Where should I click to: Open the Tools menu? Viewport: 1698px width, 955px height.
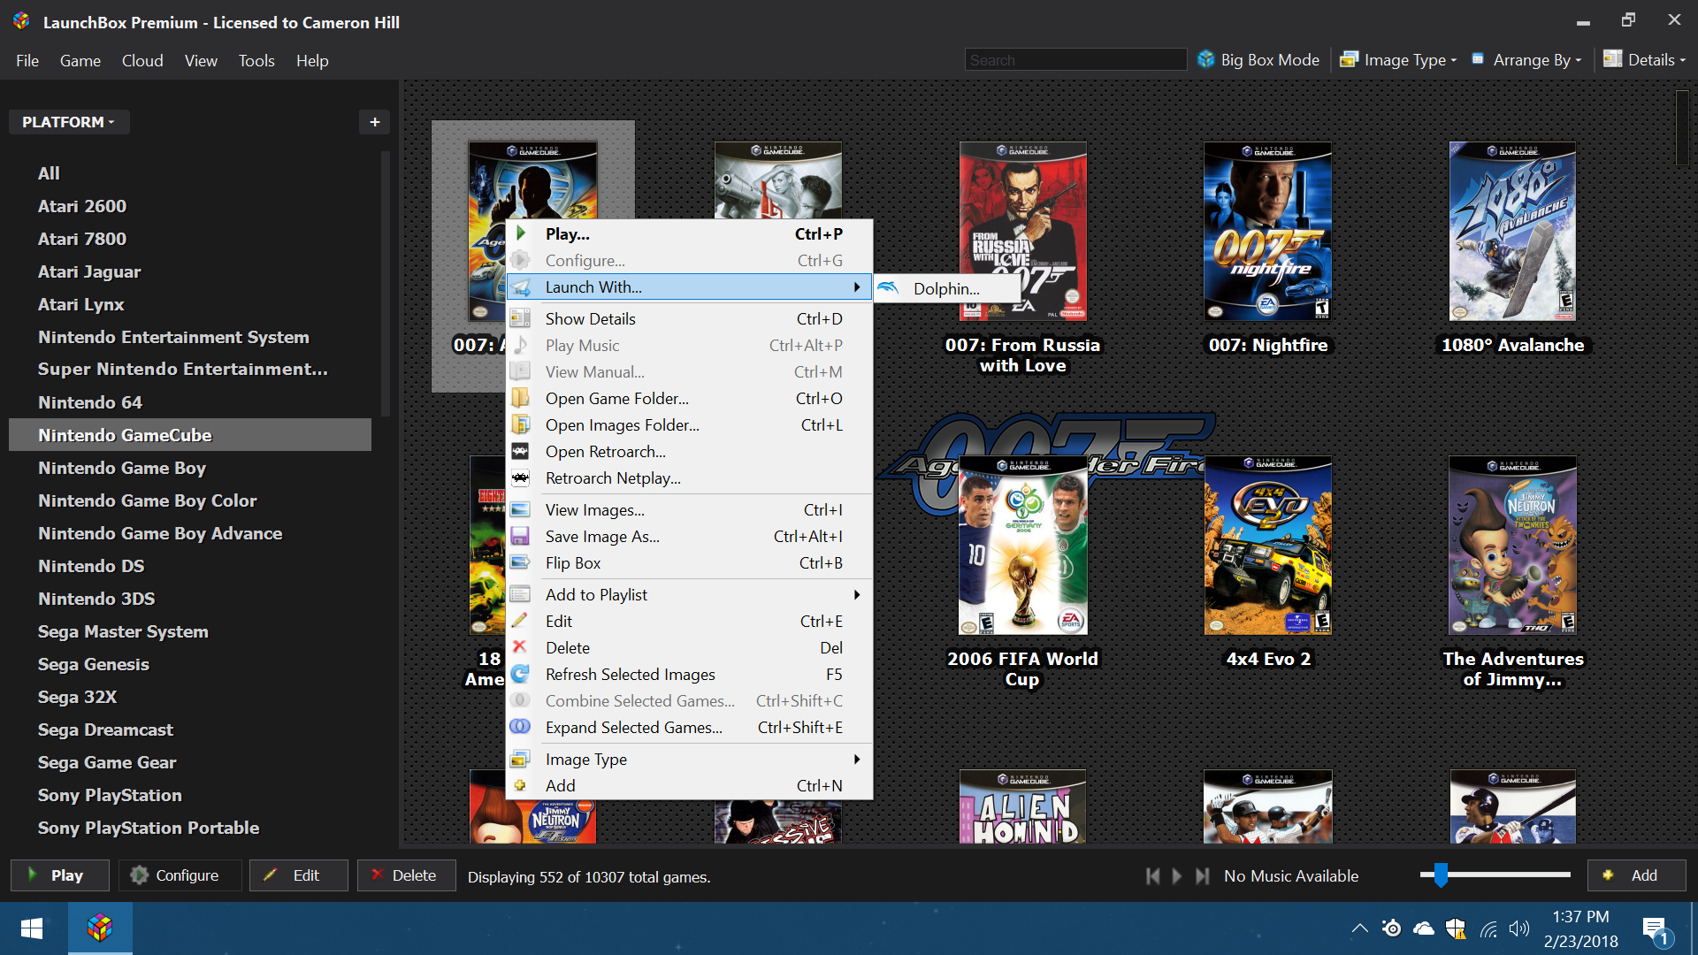pyautogui.click(x=256, y=60)
